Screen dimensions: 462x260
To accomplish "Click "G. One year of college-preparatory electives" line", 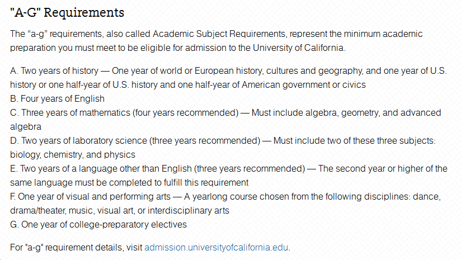I will tap(98, 224).
